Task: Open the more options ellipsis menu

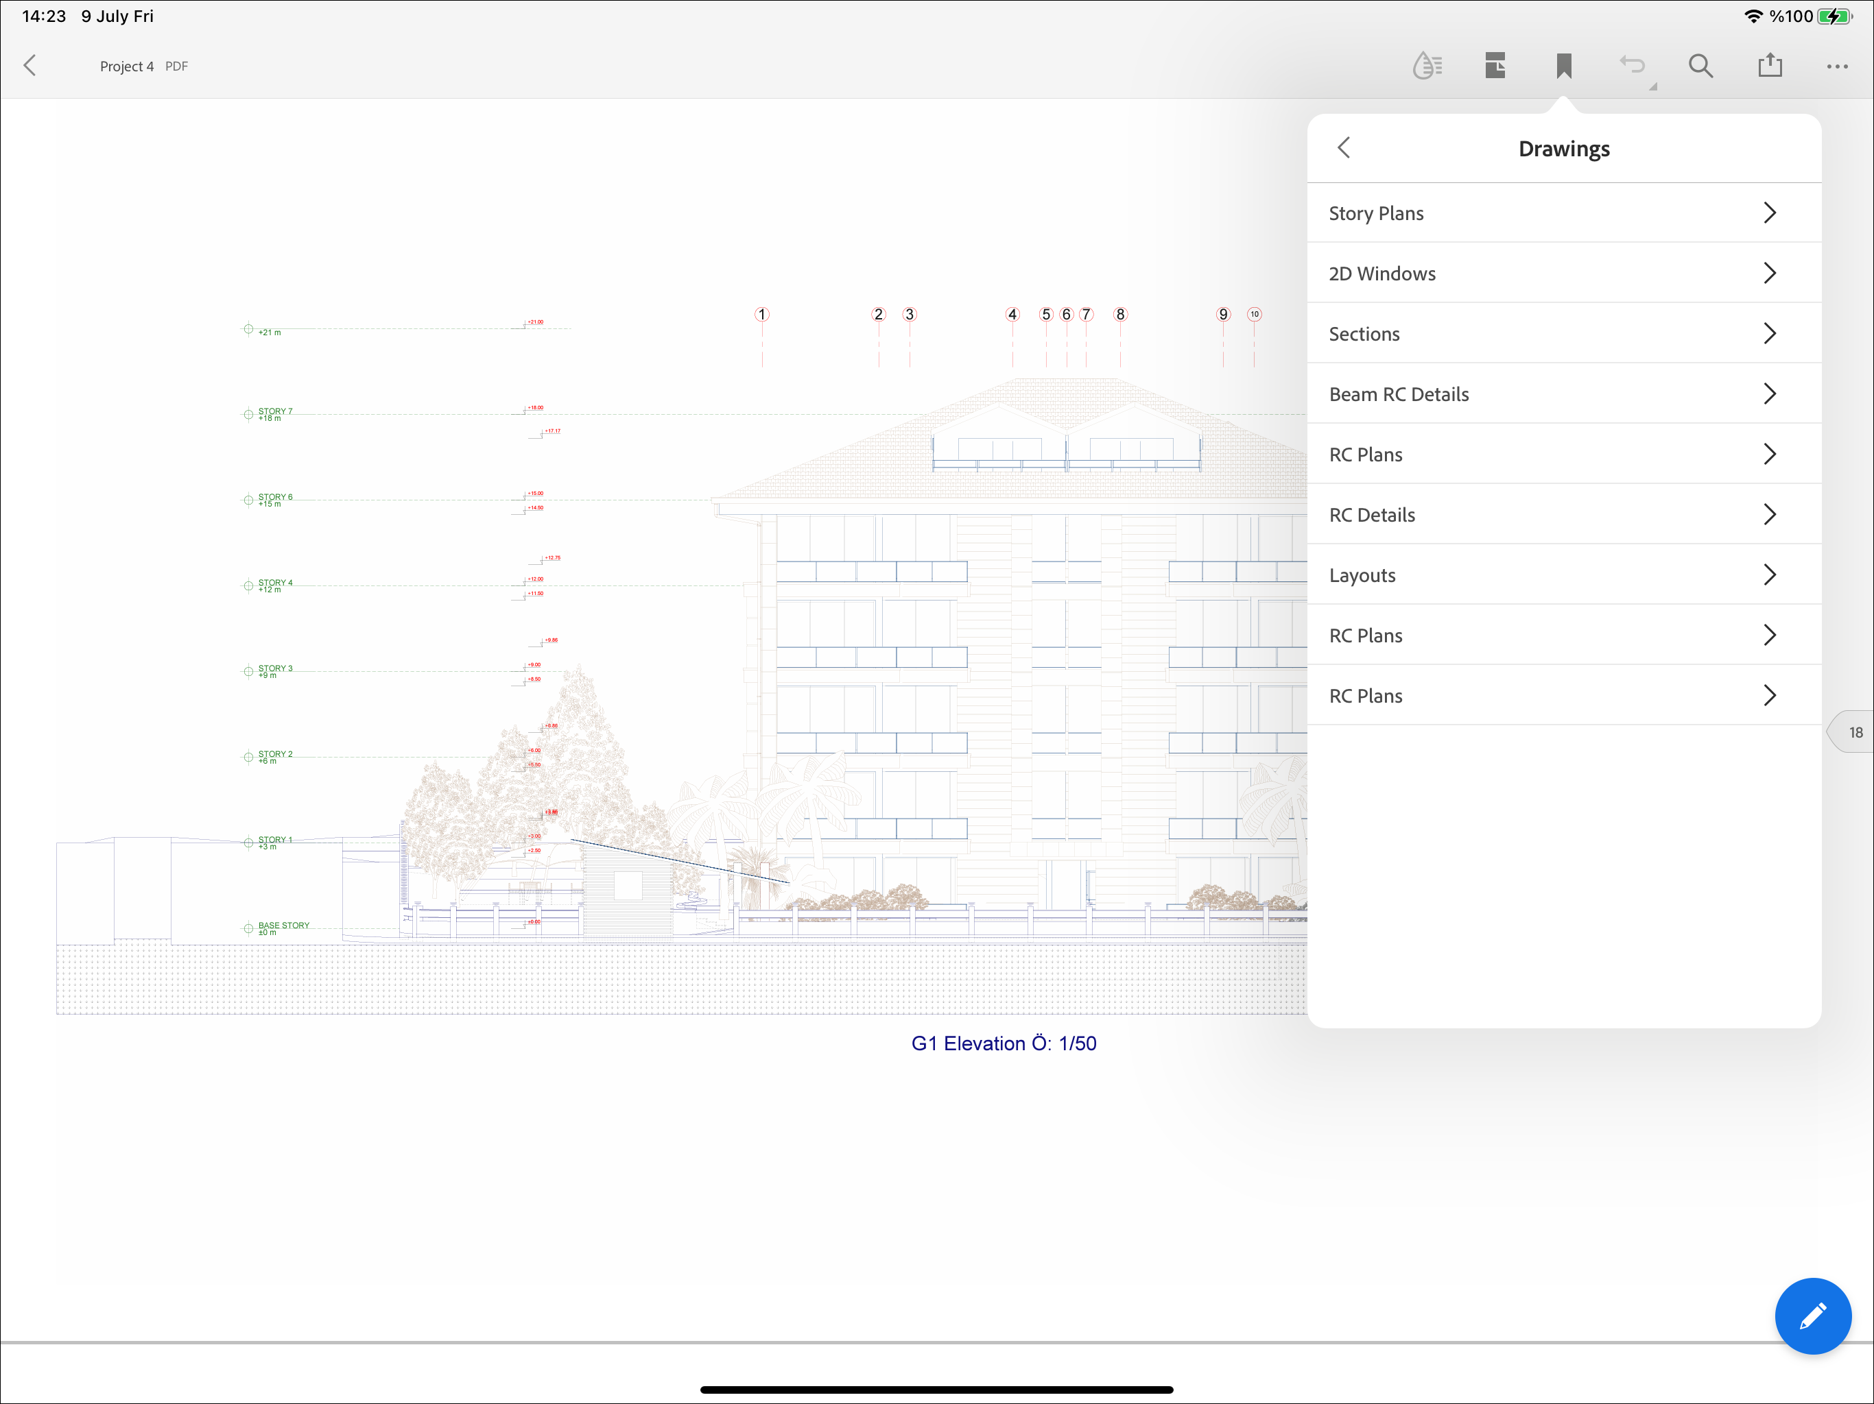Action: (x=1837, y=66)
